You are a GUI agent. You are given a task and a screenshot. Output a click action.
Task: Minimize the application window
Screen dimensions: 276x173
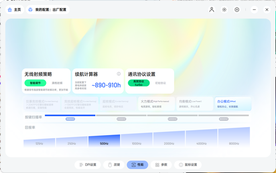254,10
